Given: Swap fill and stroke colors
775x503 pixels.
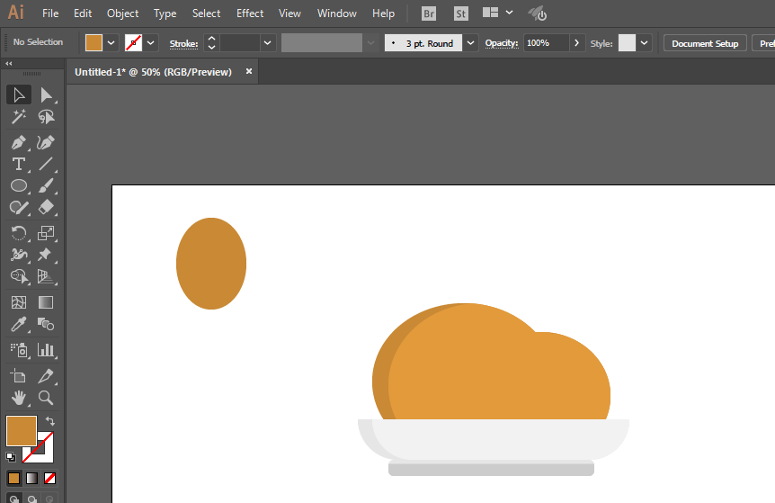Looking at the screenshot, I should click(50, 421).
